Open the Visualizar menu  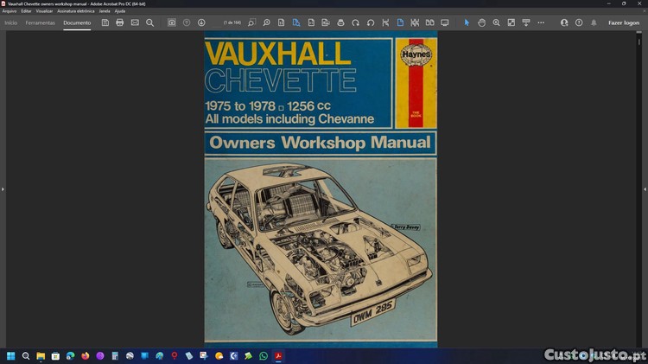coord(44,10)
